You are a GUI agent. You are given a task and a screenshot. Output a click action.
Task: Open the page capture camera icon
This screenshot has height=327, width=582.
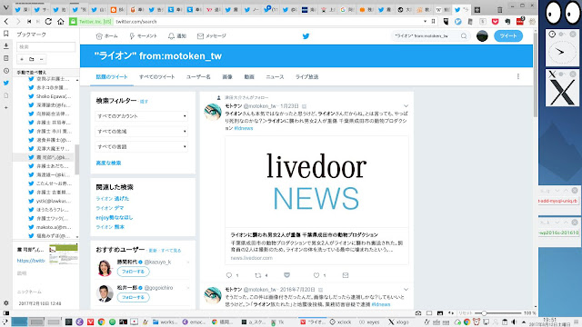[x=418, y=313]
